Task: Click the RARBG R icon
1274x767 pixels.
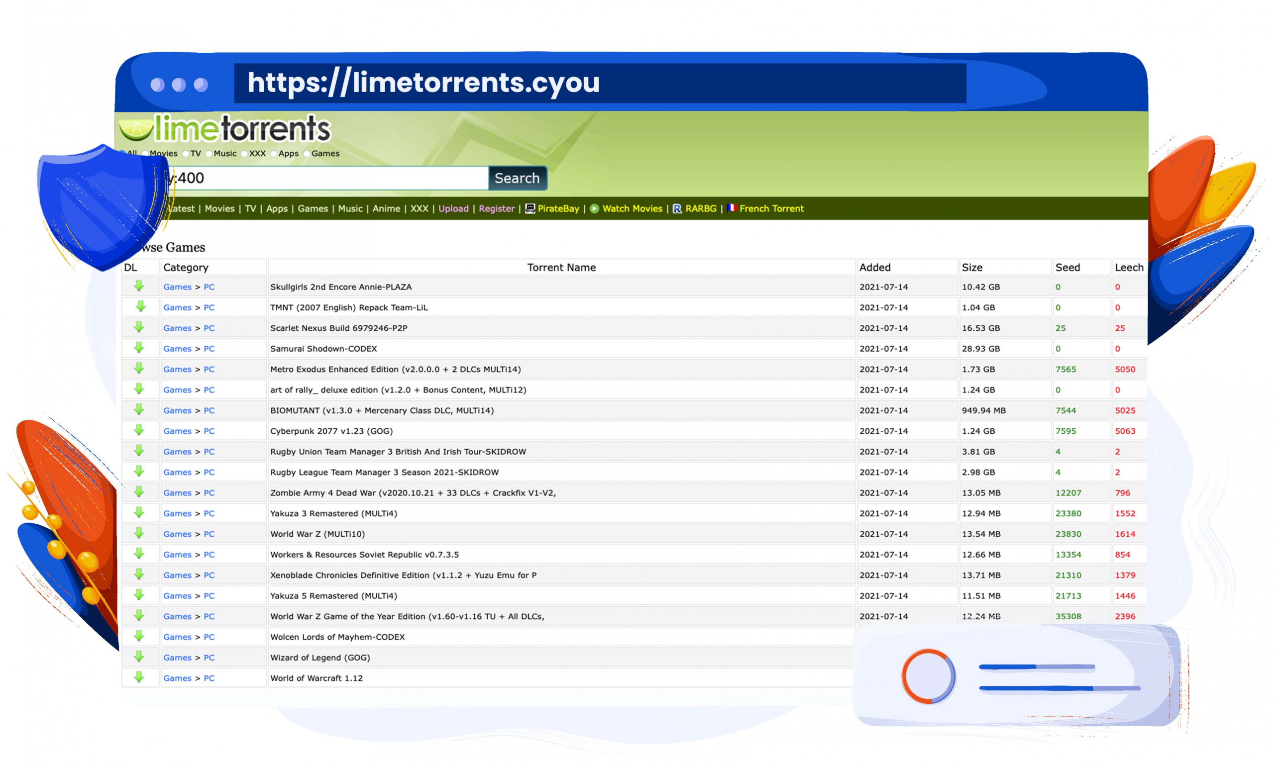Action: [677, 208]
